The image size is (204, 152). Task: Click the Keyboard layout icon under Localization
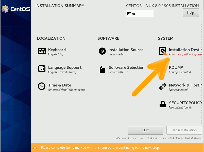(x=42, y=51)
